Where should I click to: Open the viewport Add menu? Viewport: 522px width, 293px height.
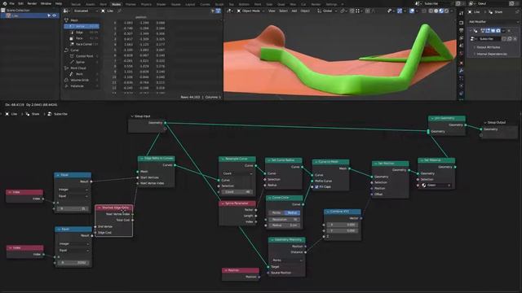click(x=294, y=11)
